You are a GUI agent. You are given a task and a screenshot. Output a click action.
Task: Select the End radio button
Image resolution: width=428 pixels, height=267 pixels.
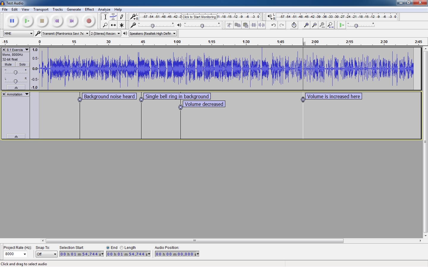pyautogui.click(x=108, y=248)
